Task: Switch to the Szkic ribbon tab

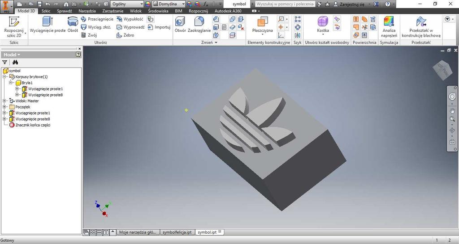Action: tap(46, 11)
